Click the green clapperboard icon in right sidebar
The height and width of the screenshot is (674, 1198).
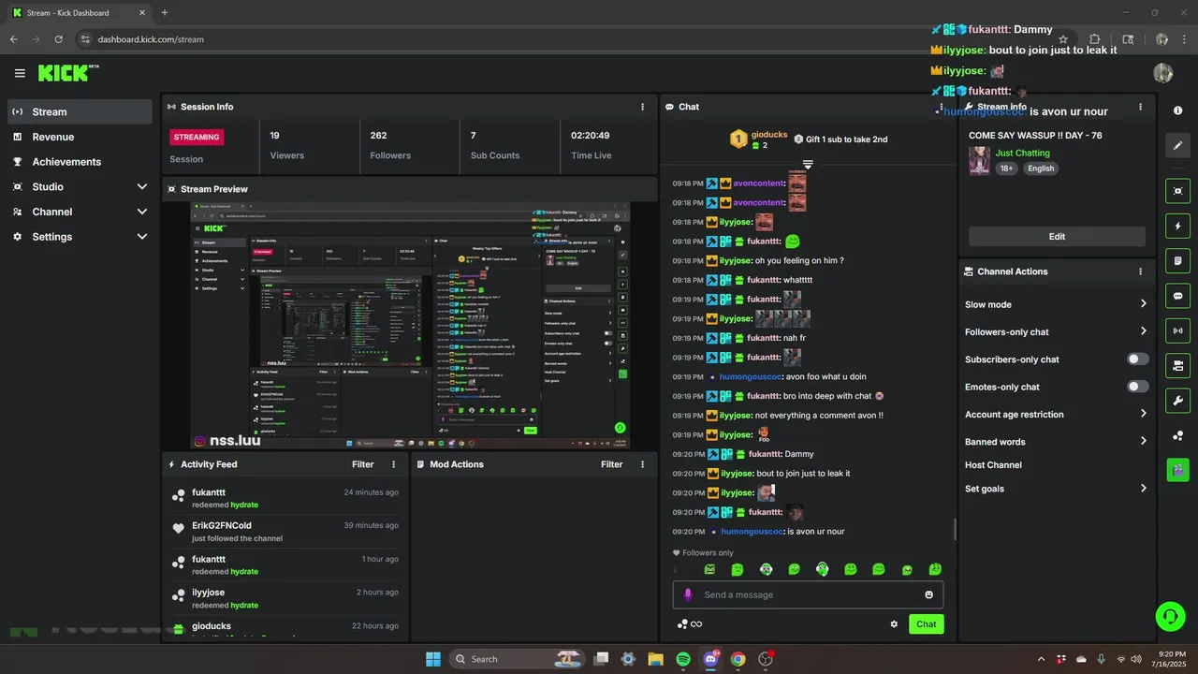pyautogui.click(x=1177, y=469)
